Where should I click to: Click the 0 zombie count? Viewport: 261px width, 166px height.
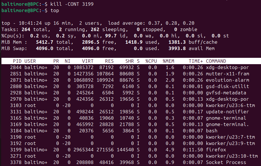coord(176,29)
